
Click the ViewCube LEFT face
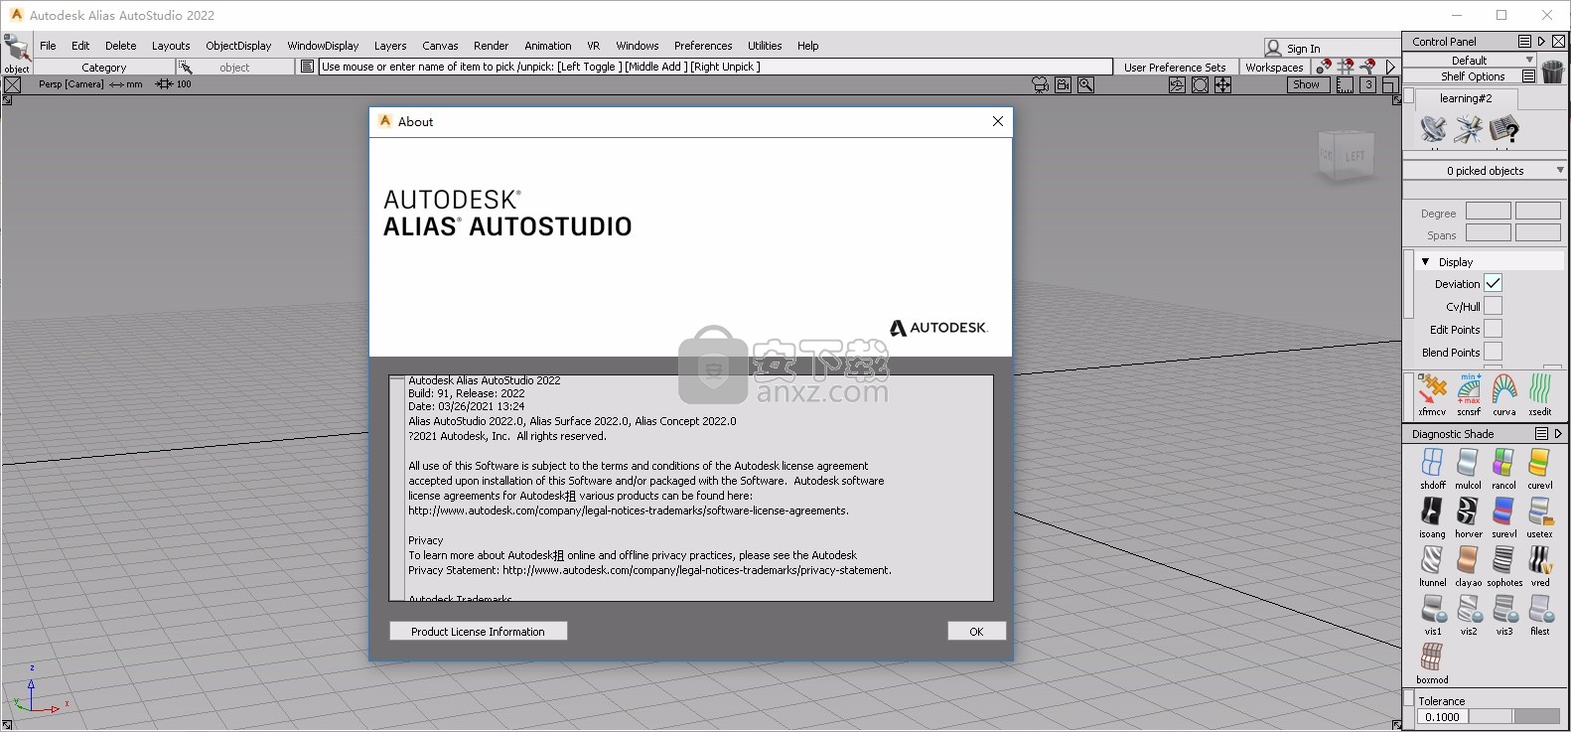click(x=1355, y=157)
